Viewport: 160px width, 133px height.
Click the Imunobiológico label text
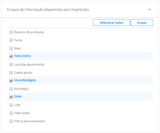tap(25, 80)
